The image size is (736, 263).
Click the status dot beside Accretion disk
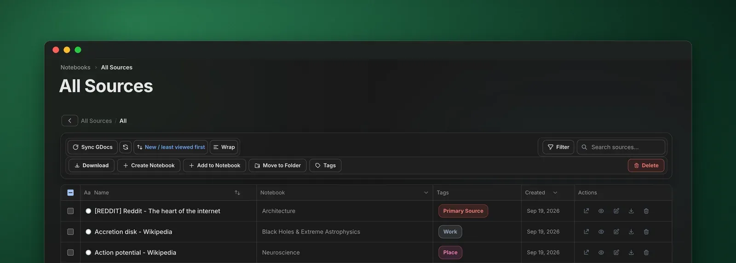pyautogui.click(x=88, y=232)
